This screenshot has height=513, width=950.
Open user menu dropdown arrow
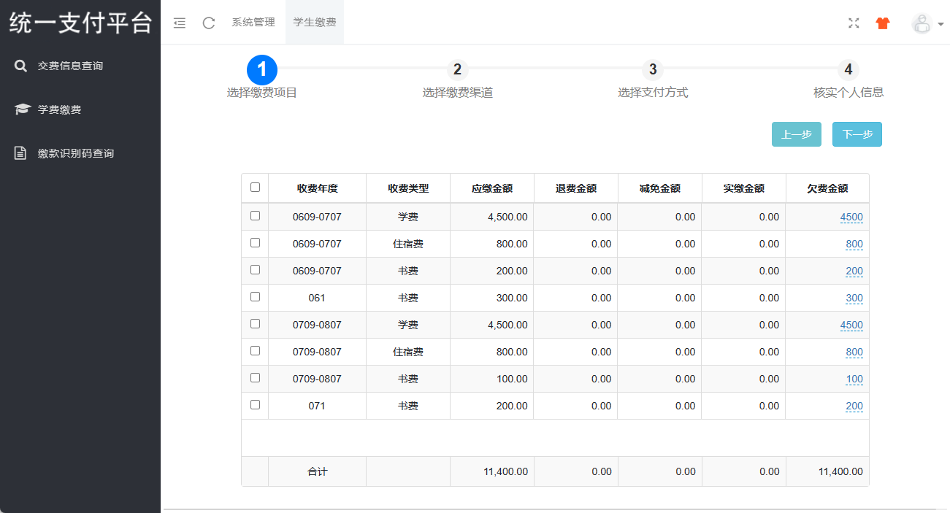941,24
